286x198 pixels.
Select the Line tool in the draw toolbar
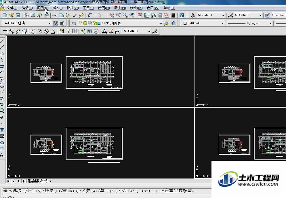[x=2, y=41]
